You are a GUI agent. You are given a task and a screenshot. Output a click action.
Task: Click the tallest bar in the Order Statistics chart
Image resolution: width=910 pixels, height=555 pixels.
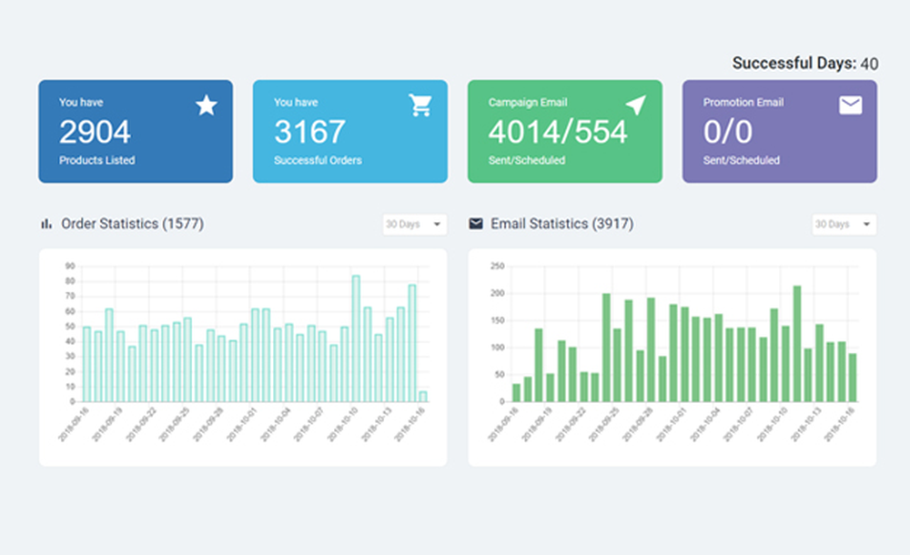coord(356,338)
